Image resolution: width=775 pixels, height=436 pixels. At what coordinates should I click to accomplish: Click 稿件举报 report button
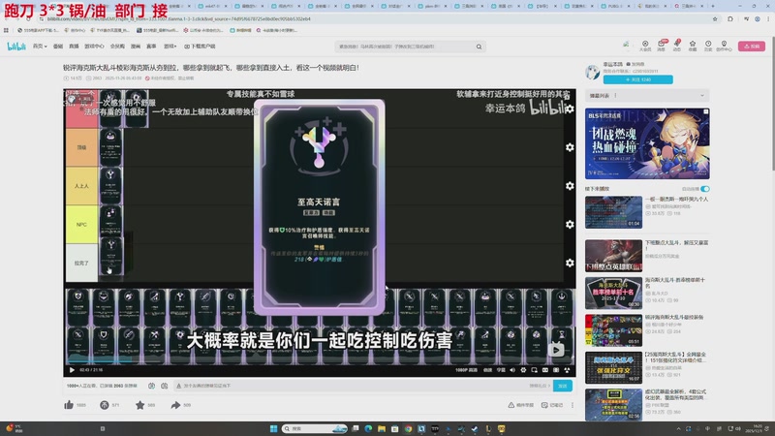click(520, 405)
